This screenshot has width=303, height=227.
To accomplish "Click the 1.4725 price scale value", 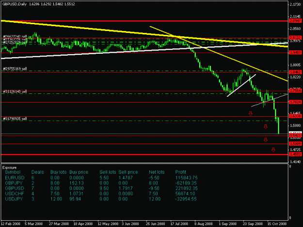I will tap(295, 150).
